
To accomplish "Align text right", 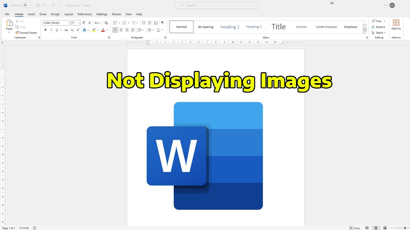I will (127, 30).
